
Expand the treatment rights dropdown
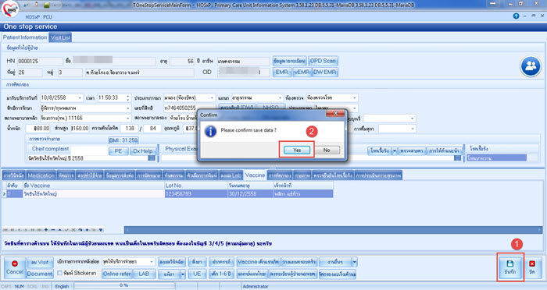[127, 108]
